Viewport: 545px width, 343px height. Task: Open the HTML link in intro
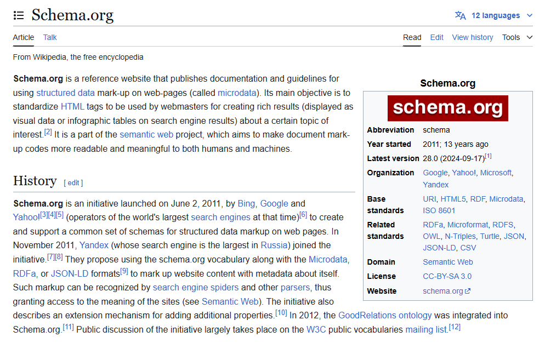(x=72, y=106)
